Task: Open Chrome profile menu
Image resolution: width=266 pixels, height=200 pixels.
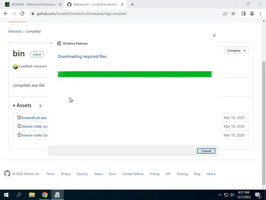Action: click(252, 14)
